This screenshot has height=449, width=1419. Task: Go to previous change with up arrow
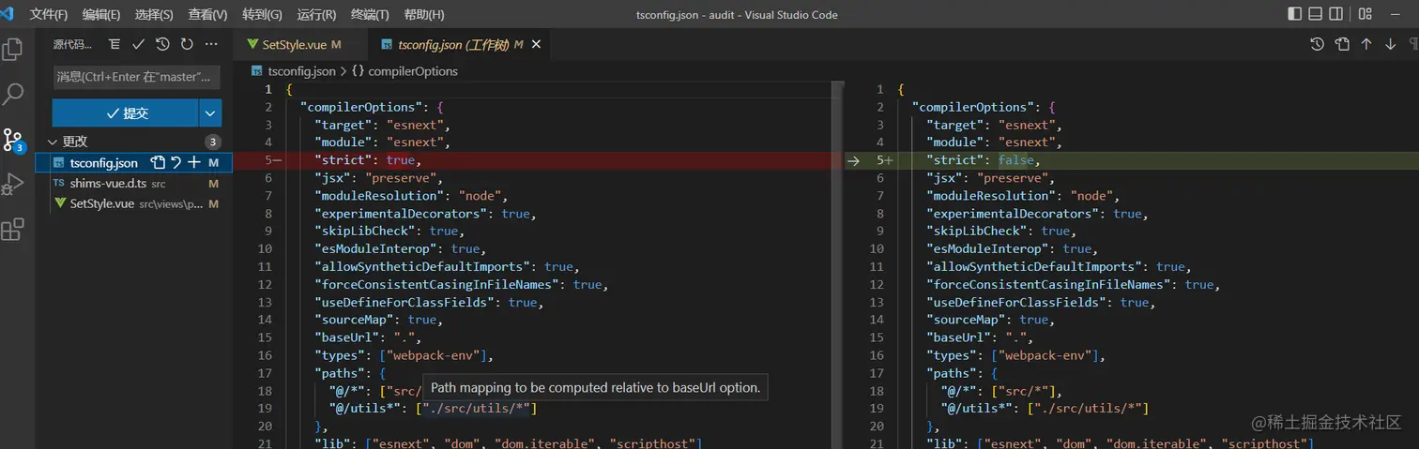[1366, 44]
